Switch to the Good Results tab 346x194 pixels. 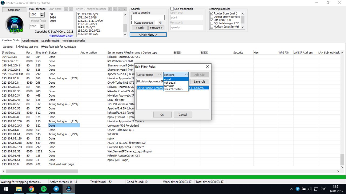coord(30,41)
